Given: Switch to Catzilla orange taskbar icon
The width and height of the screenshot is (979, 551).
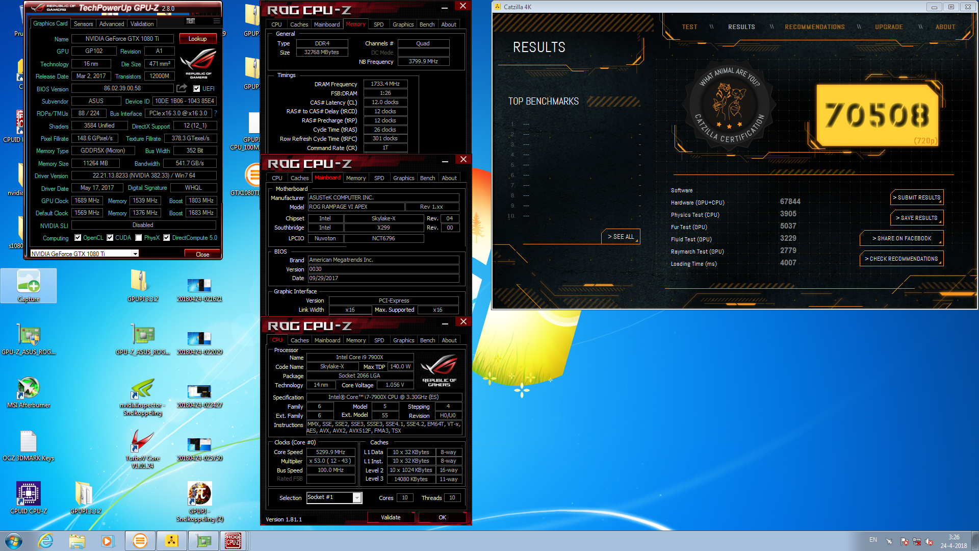Looking at the screenshot, I should click(140, 541).
